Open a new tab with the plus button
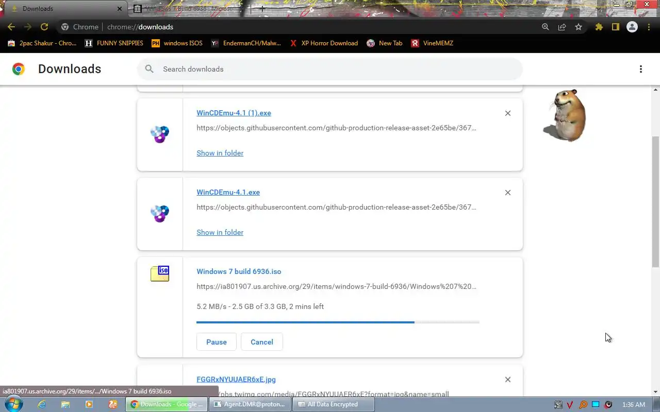The height and width of the screenshot is (412, 660). click(x=262, y=9)
